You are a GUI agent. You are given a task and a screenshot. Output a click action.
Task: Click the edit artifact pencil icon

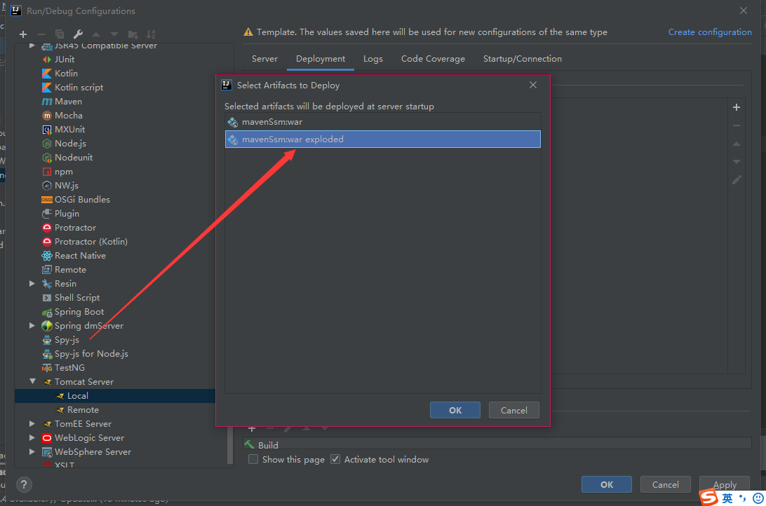click(737, 180)
